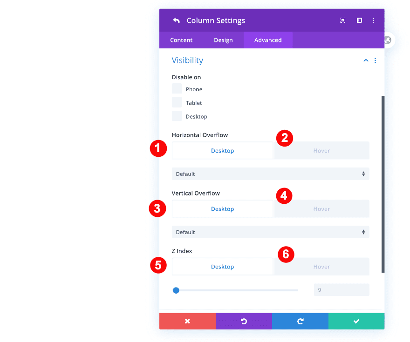Open the expand modal fullscreen icon
This screenshot has height=342, width=410.
pos(342,20)
